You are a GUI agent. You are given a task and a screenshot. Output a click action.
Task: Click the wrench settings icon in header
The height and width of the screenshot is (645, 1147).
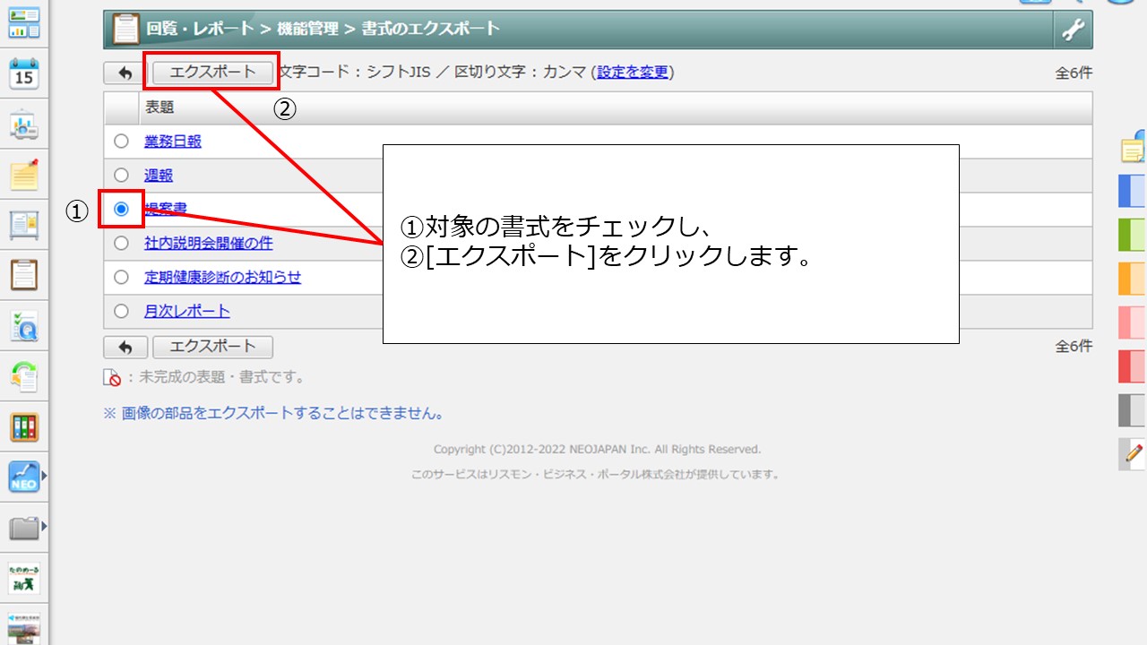point(1073,30)
